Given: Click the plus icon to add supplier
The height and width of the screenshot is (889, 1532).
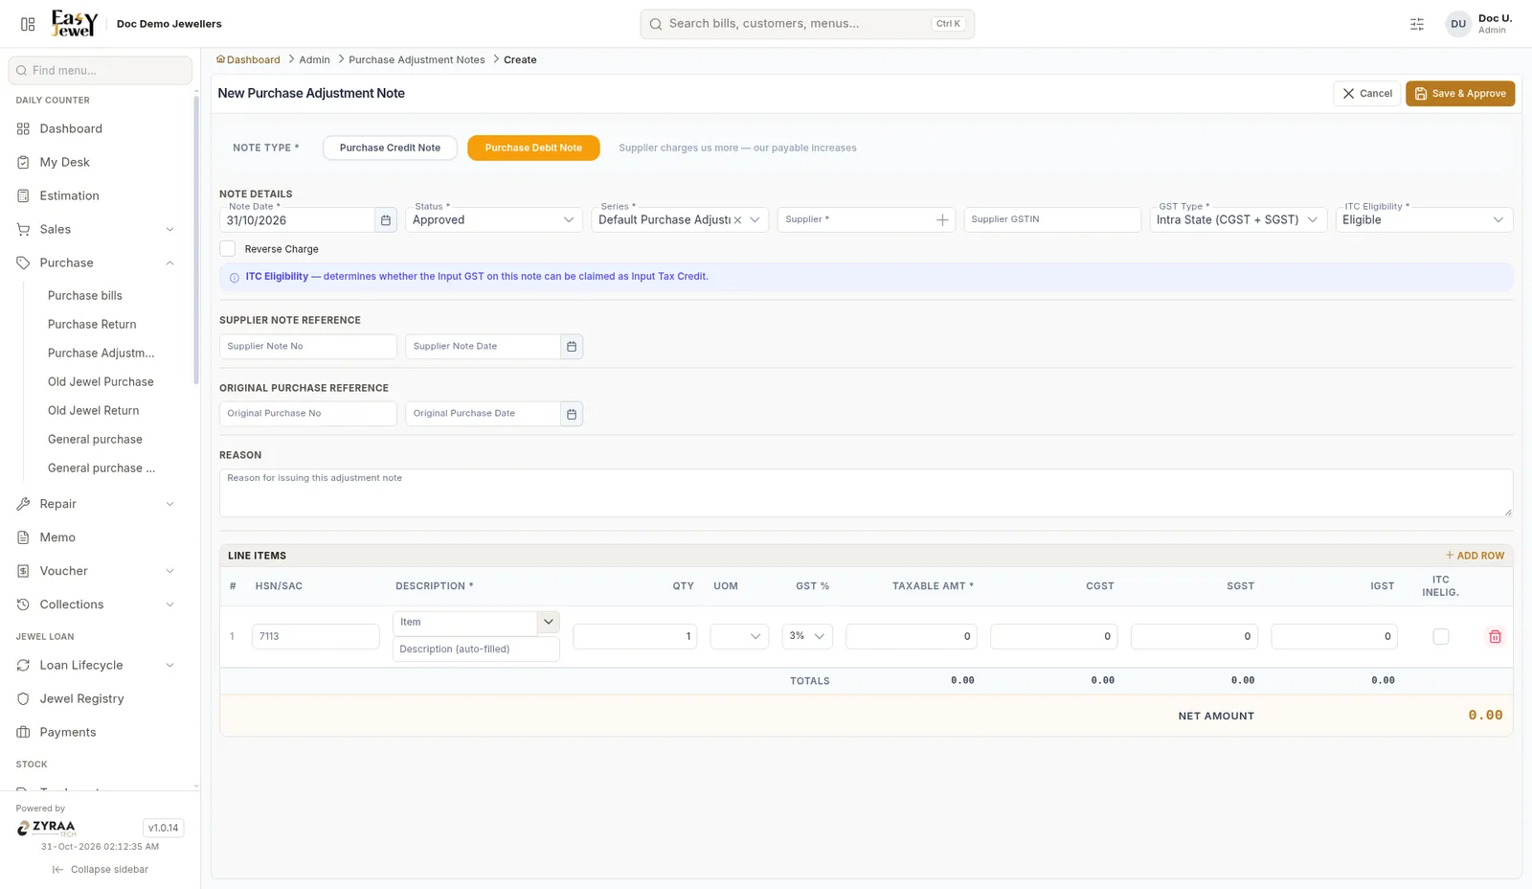Looking at the screenshot, I should coord(942,220).
